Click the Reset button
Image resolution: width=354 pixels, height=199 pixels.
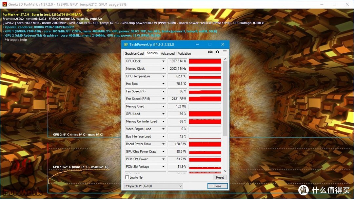pos(220,178)
